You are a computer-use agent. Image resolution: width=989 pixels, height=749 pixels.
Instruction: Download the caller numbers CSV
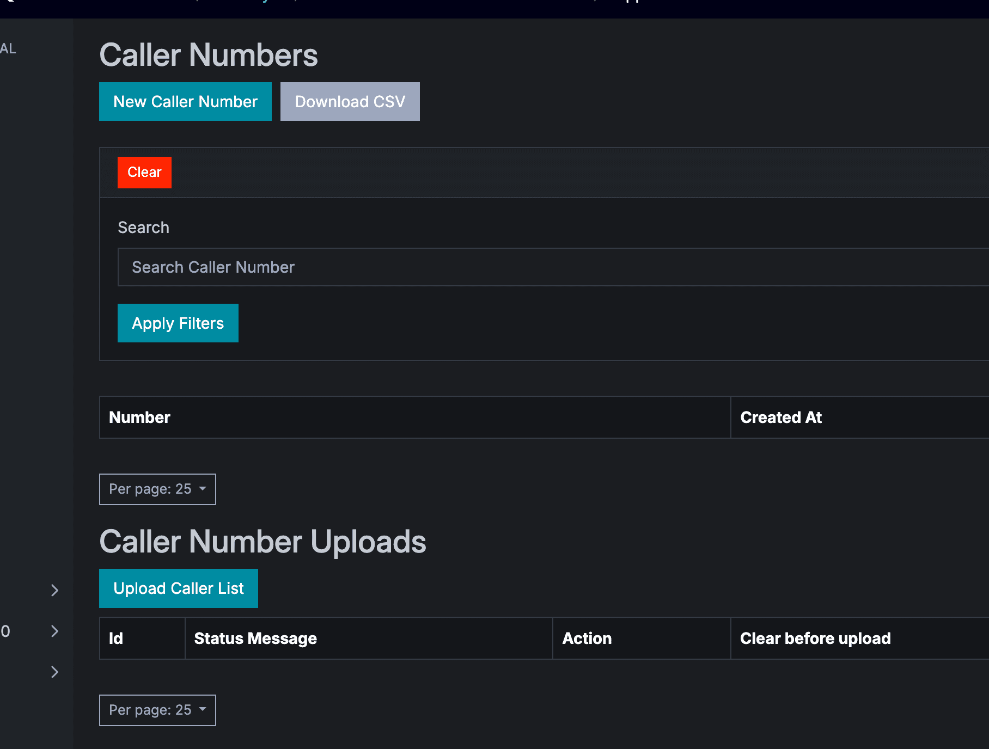pos(350,102)
